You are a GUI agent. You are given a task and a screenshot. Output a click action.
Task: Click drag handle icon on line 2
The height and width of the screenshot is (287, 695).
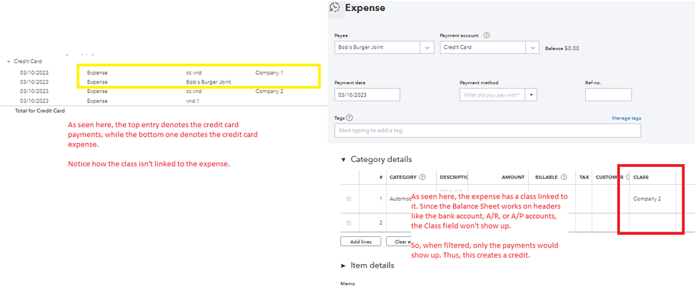point(349,222)
